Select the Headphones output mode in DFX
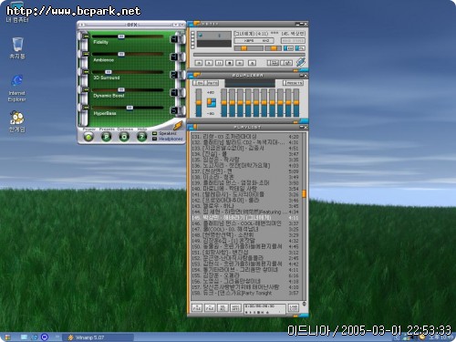This screenshot has width=456, height=342. click(x=168, y=139)
